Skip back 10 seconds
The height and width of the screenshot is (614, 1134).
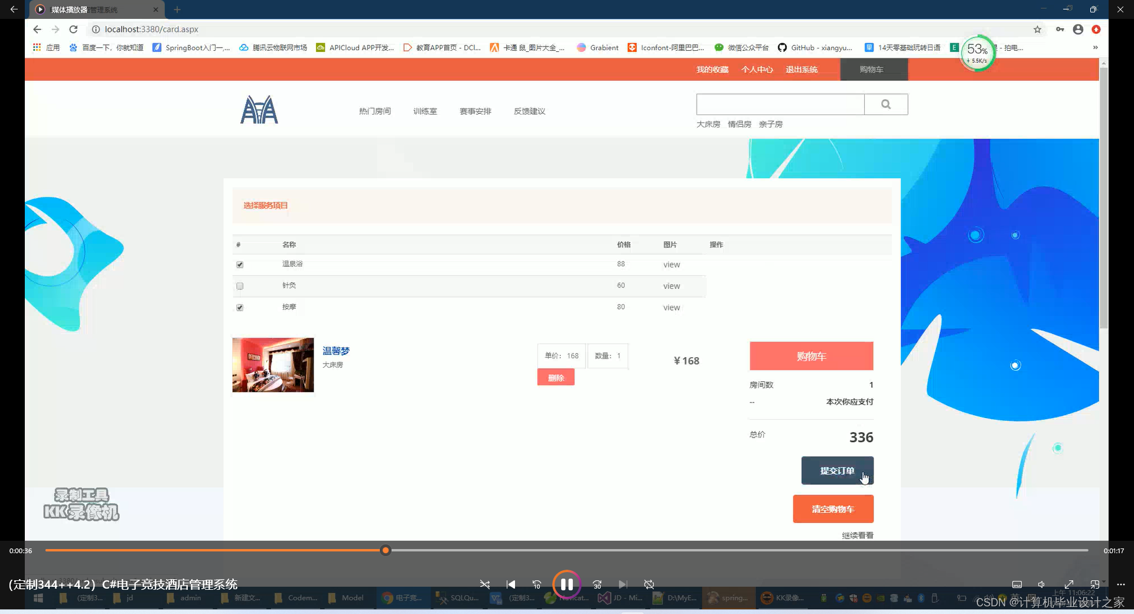(537, 584)
